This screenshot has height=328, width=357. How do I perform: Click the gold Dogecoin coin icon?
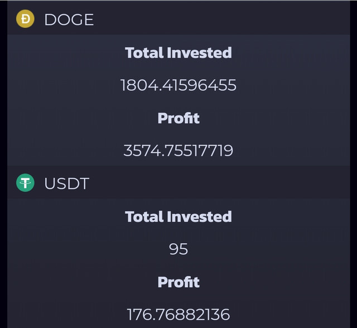(25, 19)
